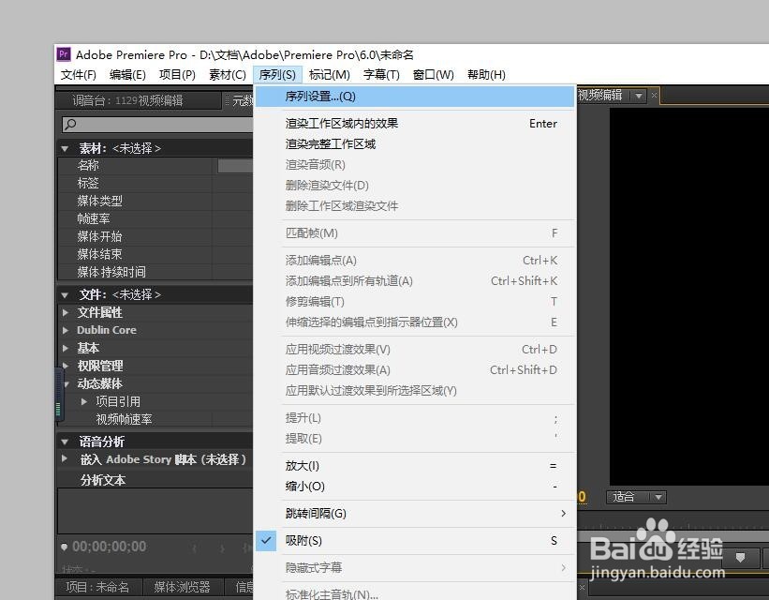Select 渲染完整工作区域 menu entry
The width and height of the screenshot is (769, 600).
(415, 143)
